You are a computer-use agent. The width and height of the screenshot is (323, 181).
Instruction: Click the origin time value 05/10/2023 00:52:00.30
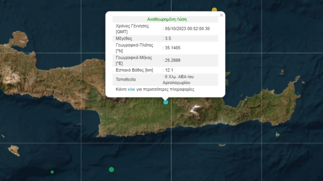pos(187,29)
